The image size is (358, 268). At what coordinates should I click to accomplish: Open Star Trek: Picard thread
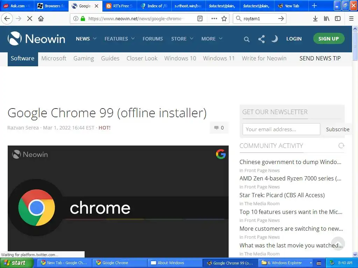point(282,195)
